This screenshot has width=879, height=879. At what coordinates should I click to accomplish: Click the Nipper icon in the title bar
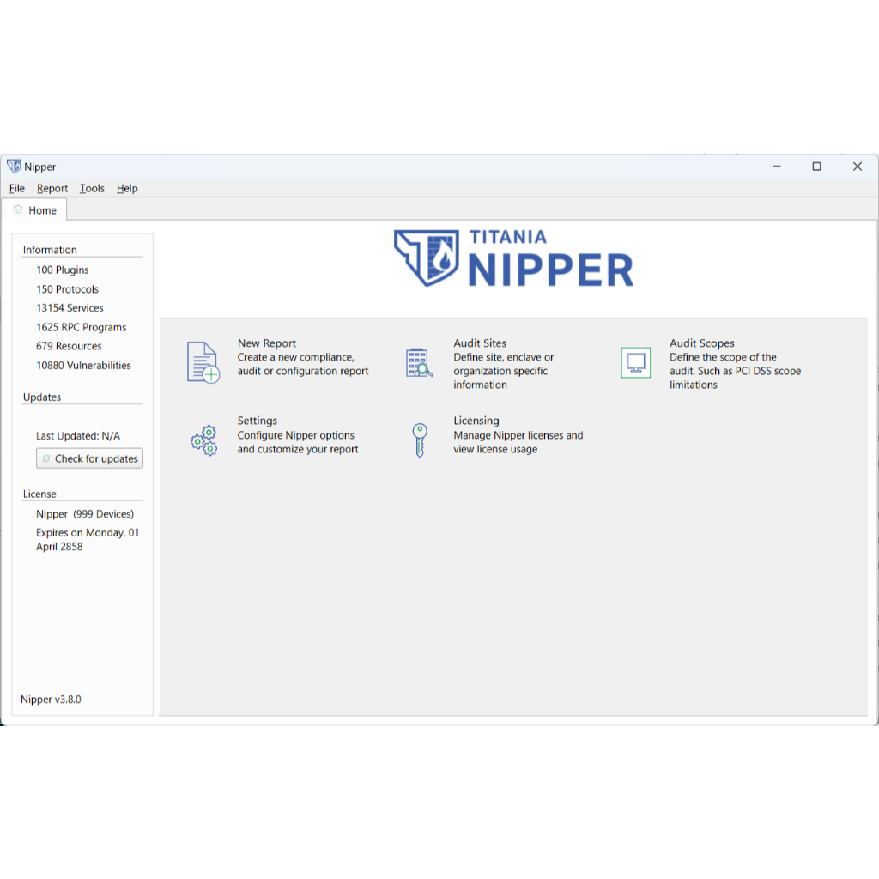[14, 166]
